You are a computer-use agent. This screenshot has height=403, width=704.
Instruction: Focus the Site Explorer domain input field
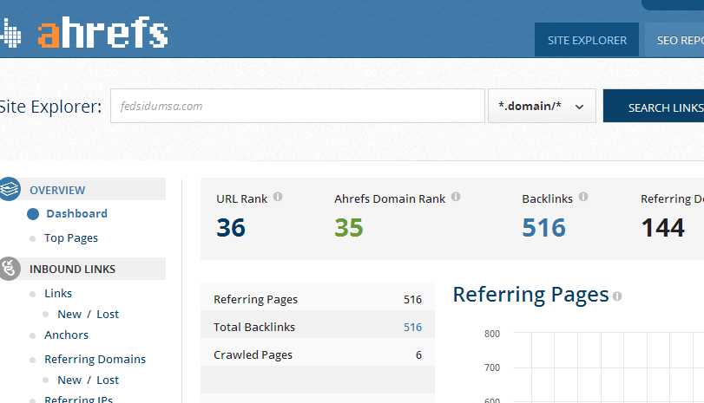coord(298,107)
